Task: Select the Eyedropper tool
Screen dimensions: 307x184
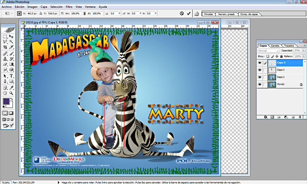Action: [x=11, y=88]
